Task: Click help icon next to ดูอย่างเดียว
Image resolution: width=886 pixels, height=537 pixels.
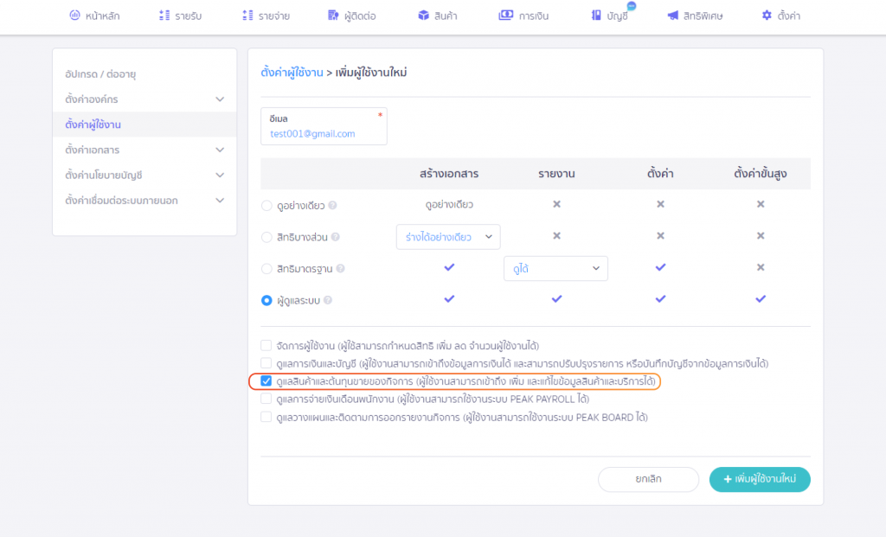Action: (333, 205)
